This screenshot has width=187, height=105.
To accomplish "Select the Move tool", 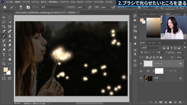I will tap(4, 17).
